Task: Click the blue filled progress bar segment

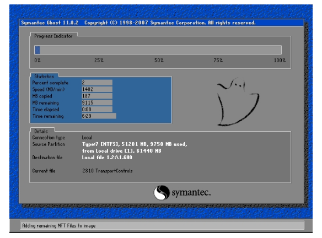Action: click(37, 50)
